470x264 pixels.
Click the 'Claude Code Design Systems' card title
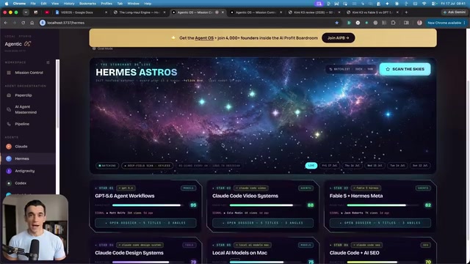click(129, 253)
